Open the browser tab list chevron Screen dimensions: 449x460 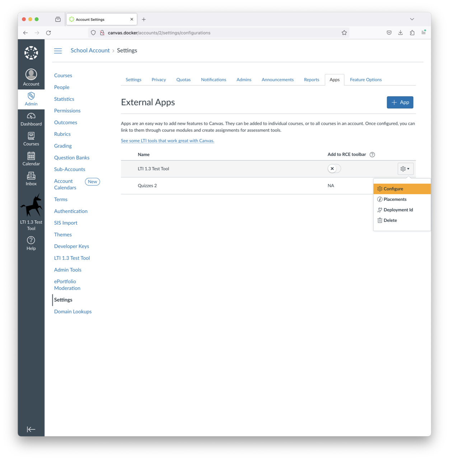pyautogui.click(x=412, y=19)
